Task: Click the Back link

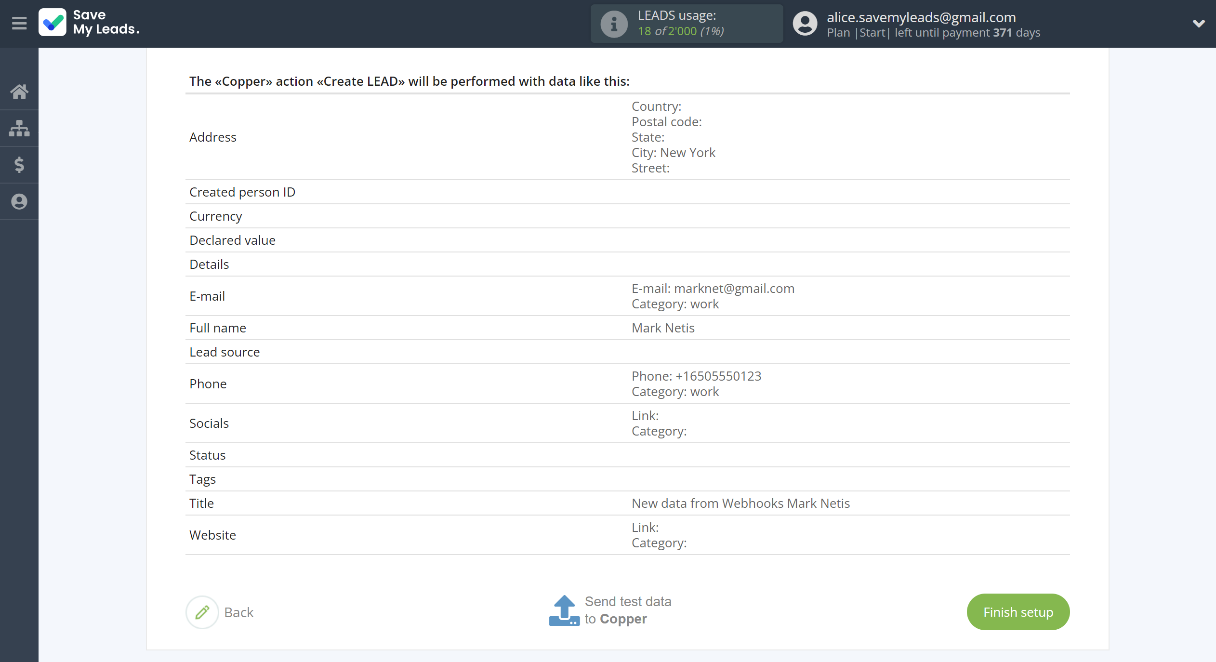Action: (x=239, y=612)
